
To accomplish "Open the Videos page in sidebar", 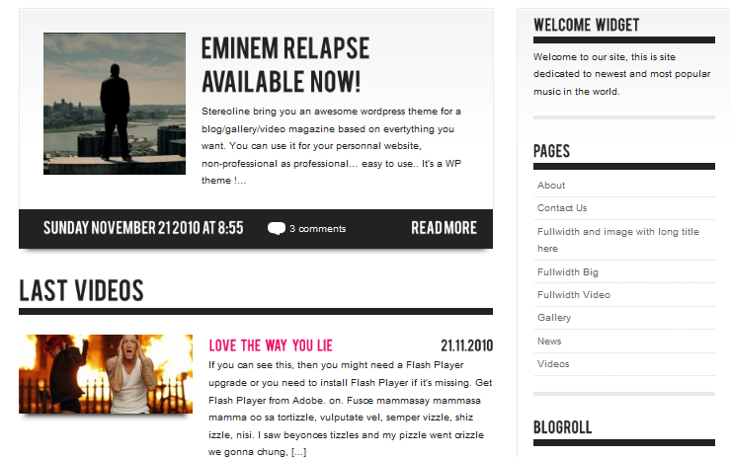I will click(x=553, y=364).
